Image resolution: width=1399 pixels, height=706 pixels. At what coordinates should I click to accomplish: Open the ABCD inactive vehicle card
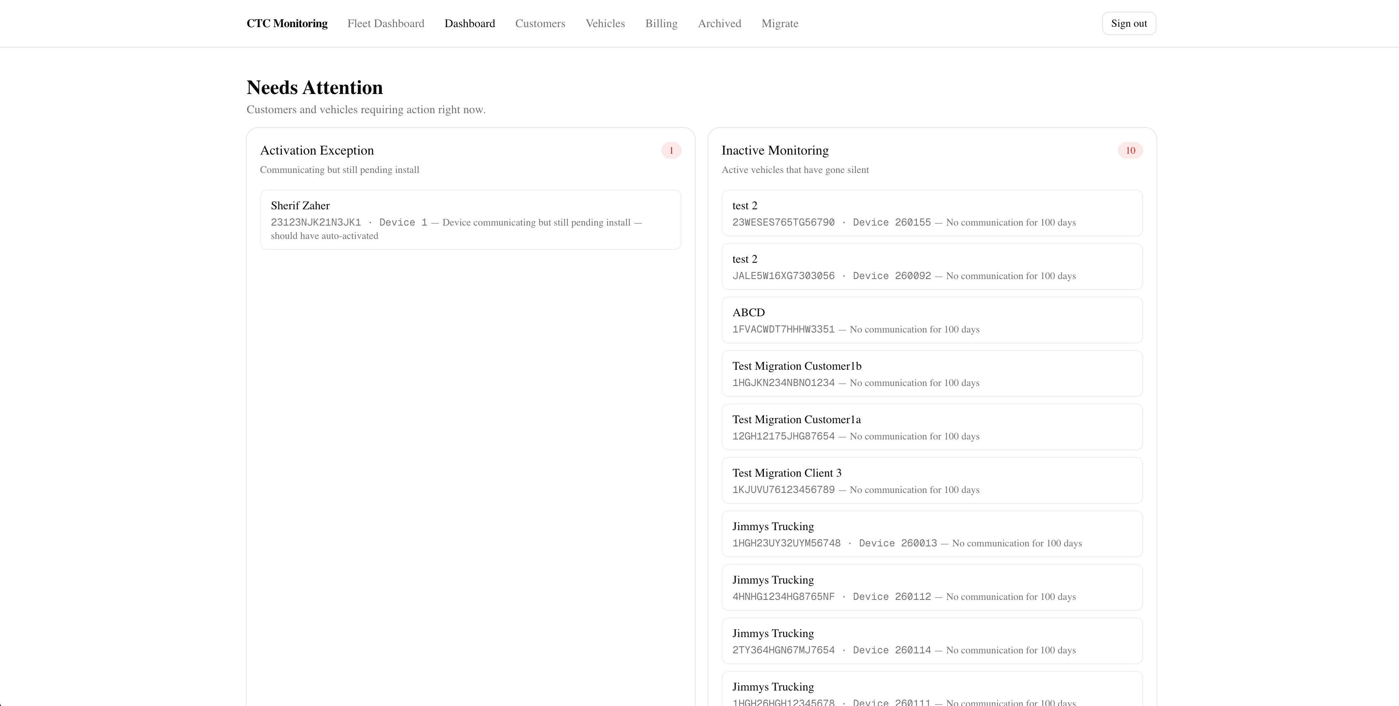click(932, 320)
